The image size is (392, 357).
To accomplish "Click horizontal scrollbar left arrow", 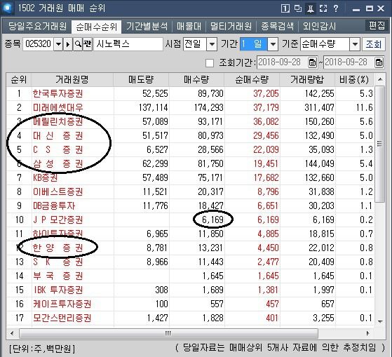I will point(12,333).
